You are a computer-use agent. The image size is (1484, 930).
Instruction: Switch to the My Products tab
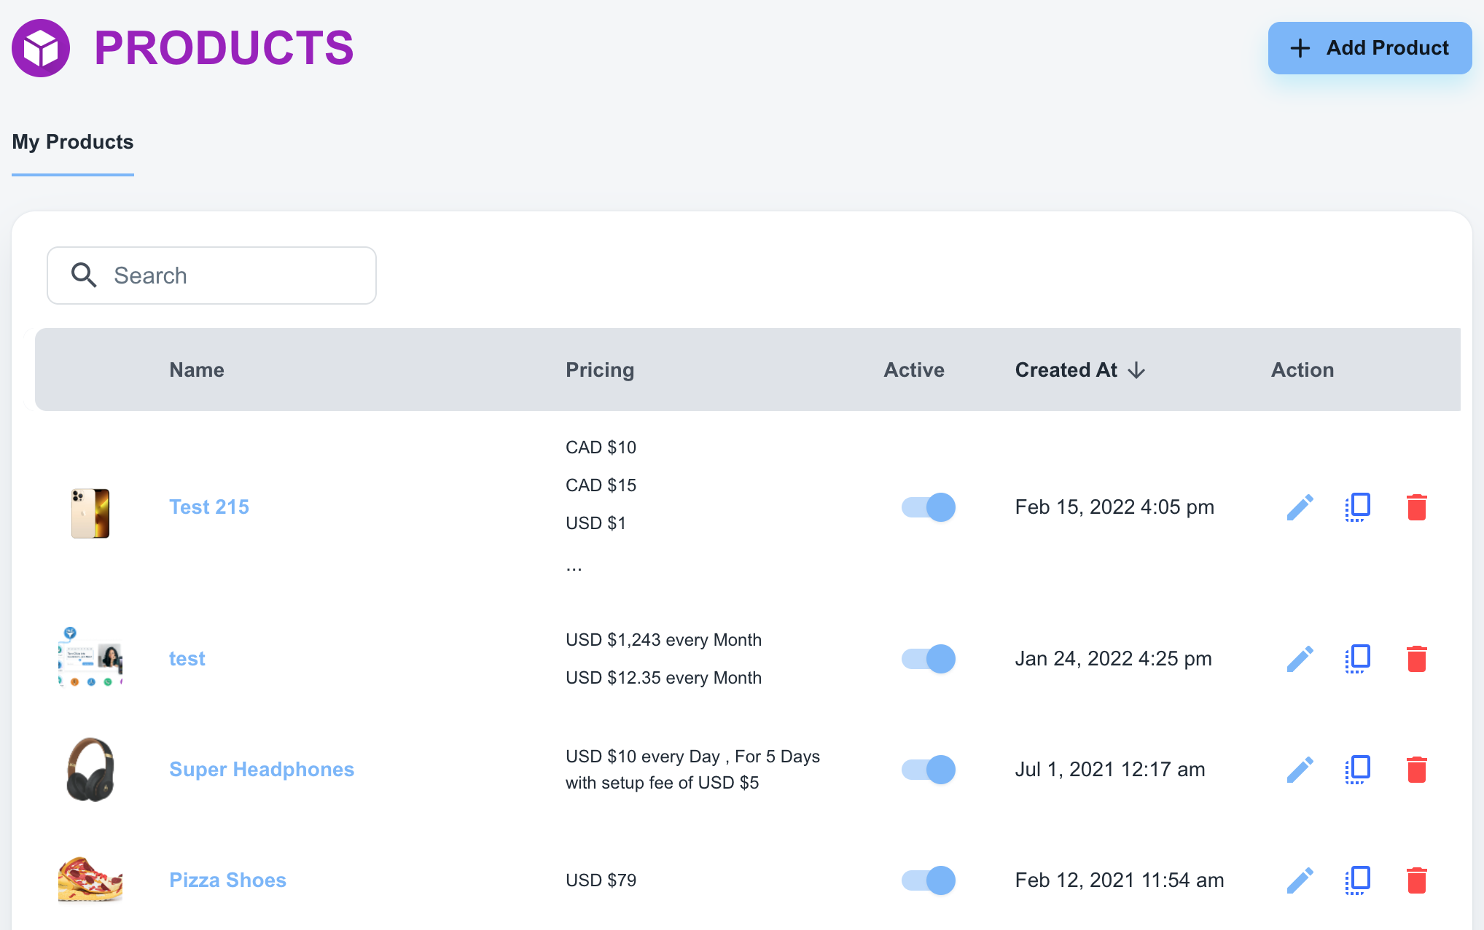click(73, 142)
